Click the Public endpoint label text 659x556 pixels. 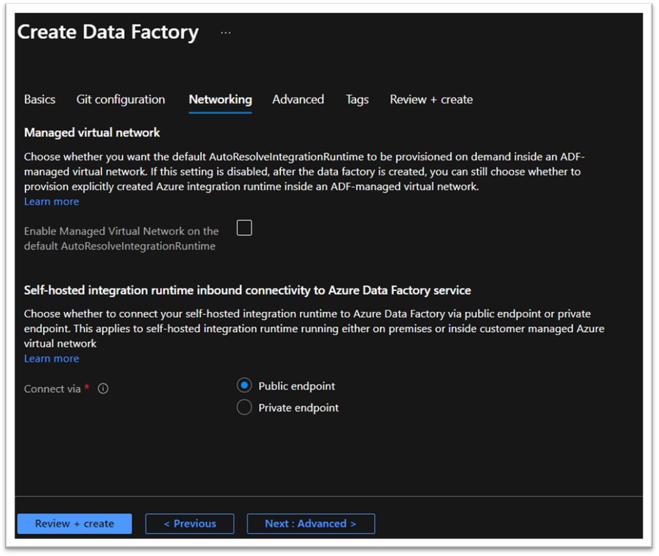point(297,386)
